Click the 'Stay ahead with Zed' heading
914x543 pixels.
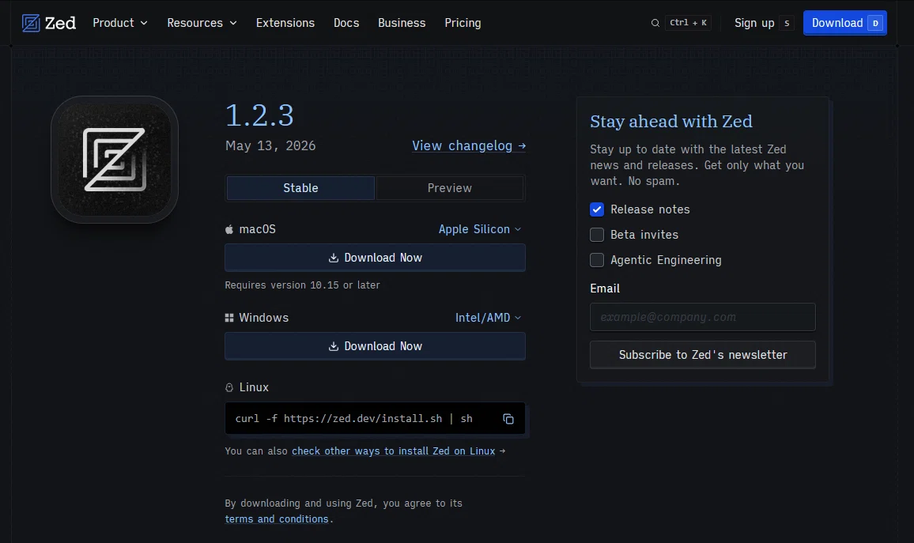point(671,121)
